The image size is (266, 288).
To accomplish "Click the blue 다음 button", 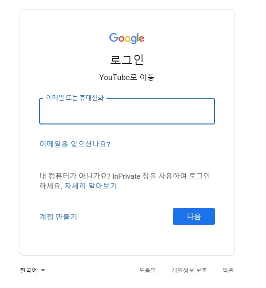I will tap(194, 216).
